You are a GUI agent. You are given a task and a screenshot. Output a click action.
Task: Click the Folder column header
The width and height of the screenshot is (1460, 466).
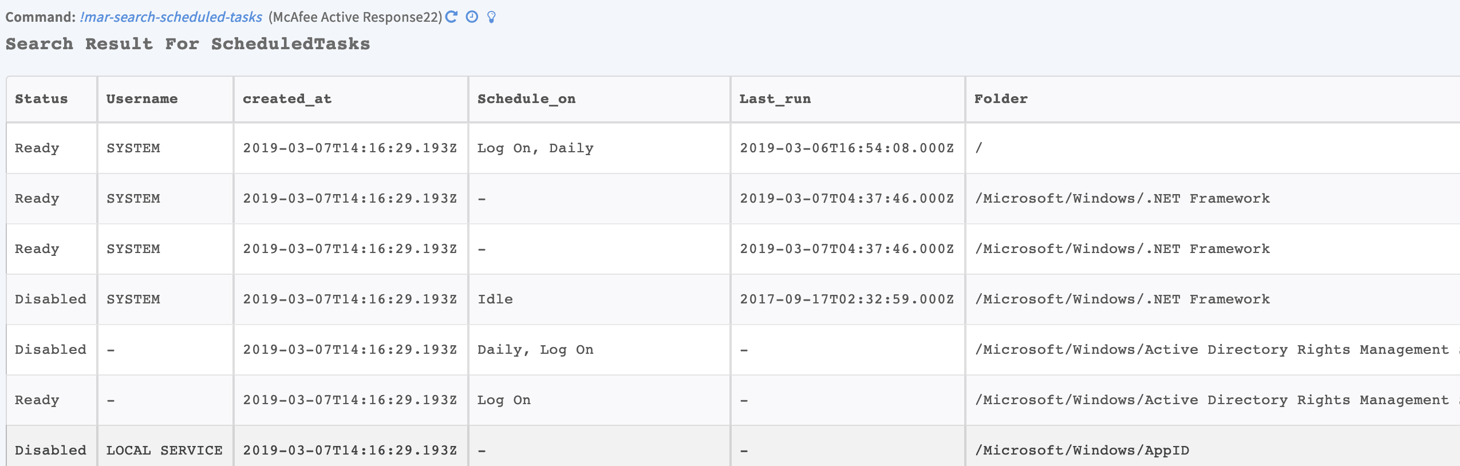click(x=1001, y=99)
